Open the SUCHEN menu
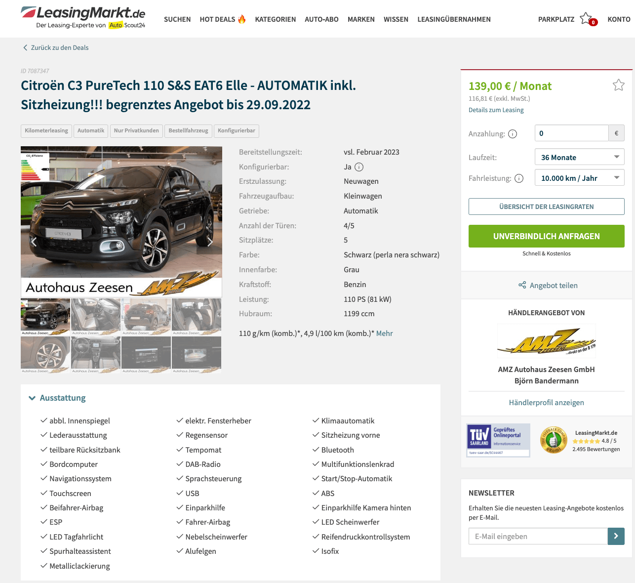This screenshot has width=635, height=583. pos(177,19)
